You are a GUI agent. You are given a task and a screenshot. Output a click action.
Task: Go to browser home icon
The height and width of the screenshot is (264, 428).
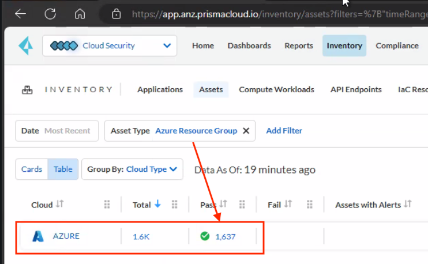[80, 13]
